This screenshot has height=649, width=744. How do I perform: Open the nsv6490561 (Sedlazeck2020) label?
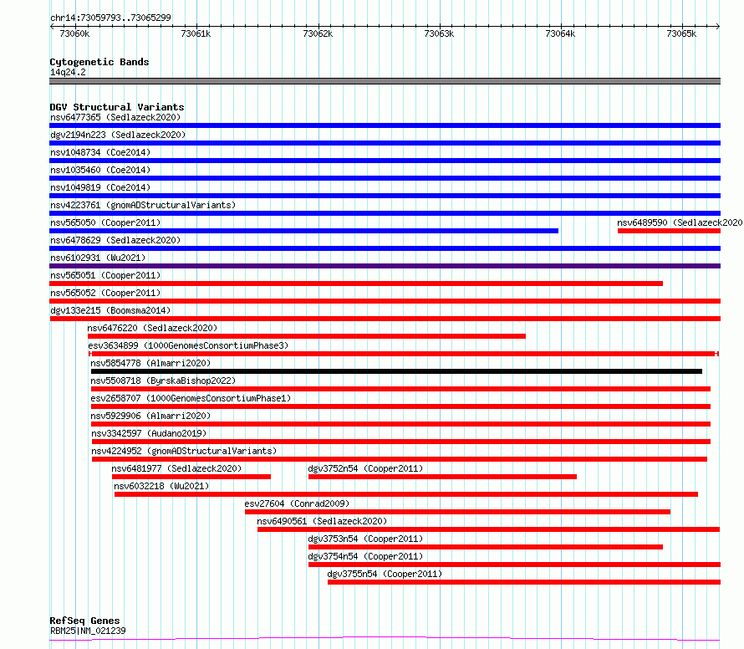point(322,521)
